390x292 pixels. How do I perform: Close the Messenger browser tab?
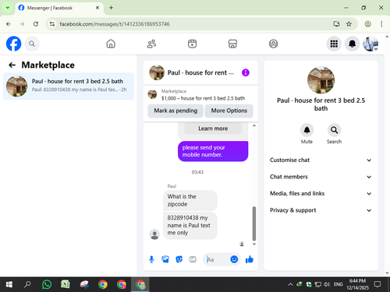pyautogui.click(x=97, y=8)
